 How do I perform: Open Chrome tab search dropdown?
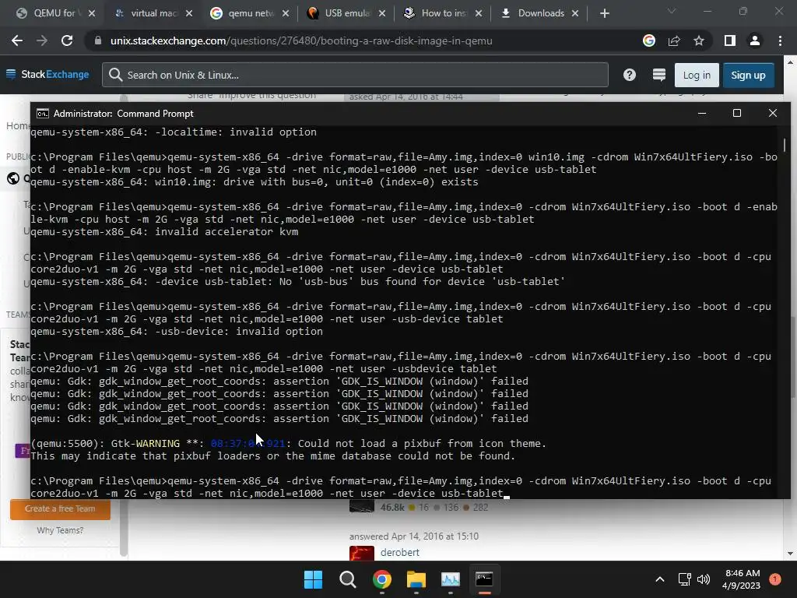coord(672,11)
